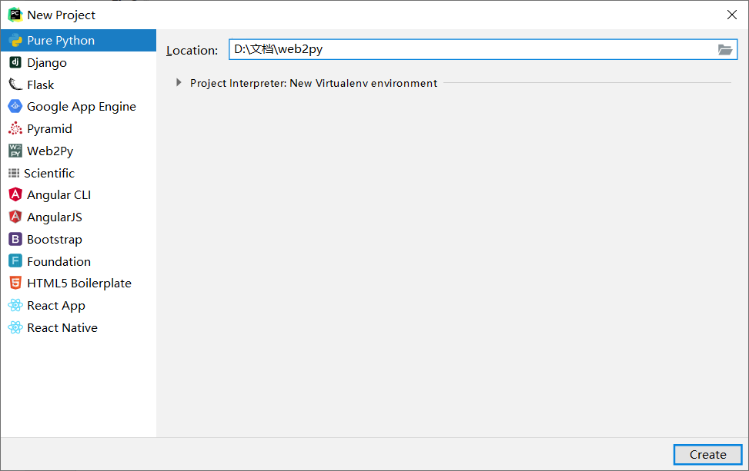Choose React Native project type

tap(62, 328)
